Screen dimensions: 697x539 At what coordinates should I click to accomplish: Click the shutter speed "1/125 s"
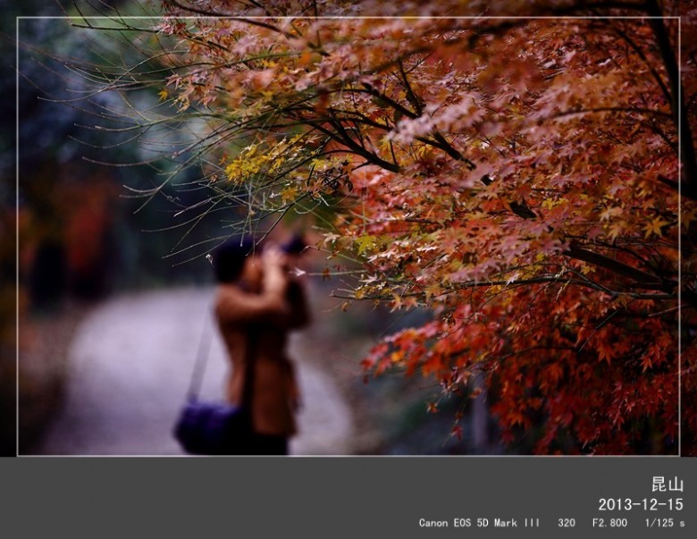(665, 523)
